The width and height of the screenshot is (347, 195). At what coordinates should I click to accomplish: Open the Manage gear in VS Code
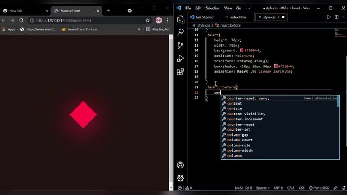click(x=181, y=178)
